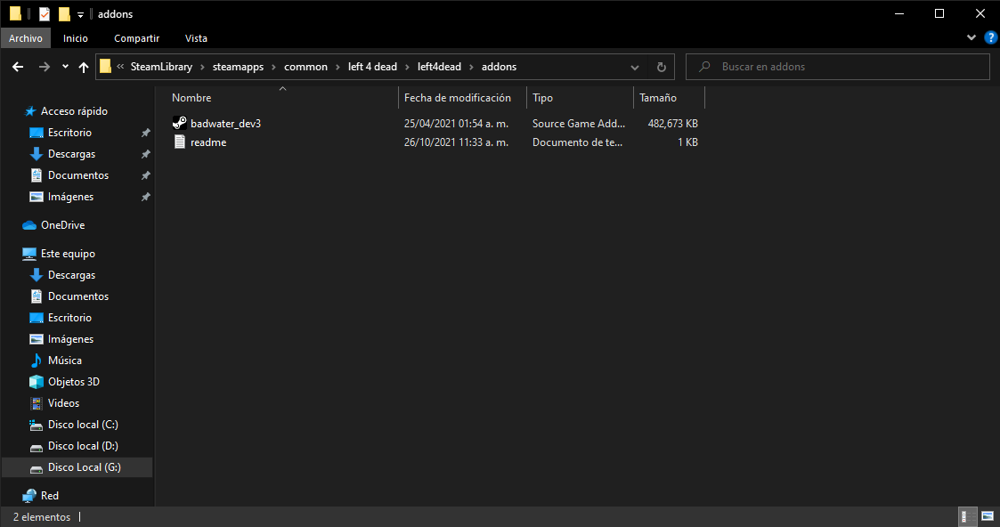Click Properties icon in quick access toolbar

(x=44, y=14)
